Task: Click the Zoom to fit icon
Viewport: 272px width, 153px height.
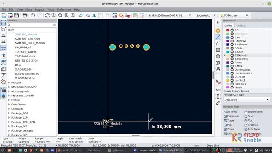Action: click(x=67, y=15)
